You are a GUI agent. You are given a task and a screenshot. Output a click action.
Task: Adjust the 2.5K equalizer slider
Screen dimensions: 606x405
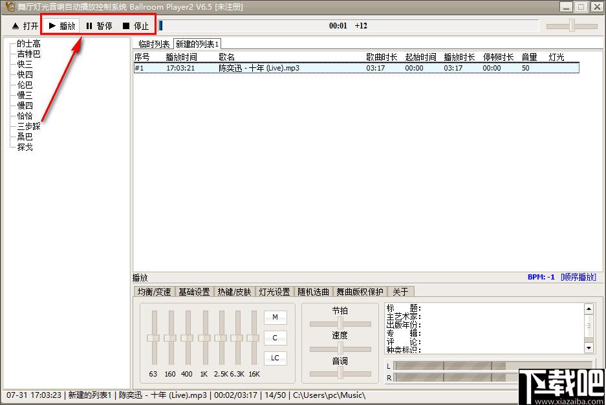221,338
